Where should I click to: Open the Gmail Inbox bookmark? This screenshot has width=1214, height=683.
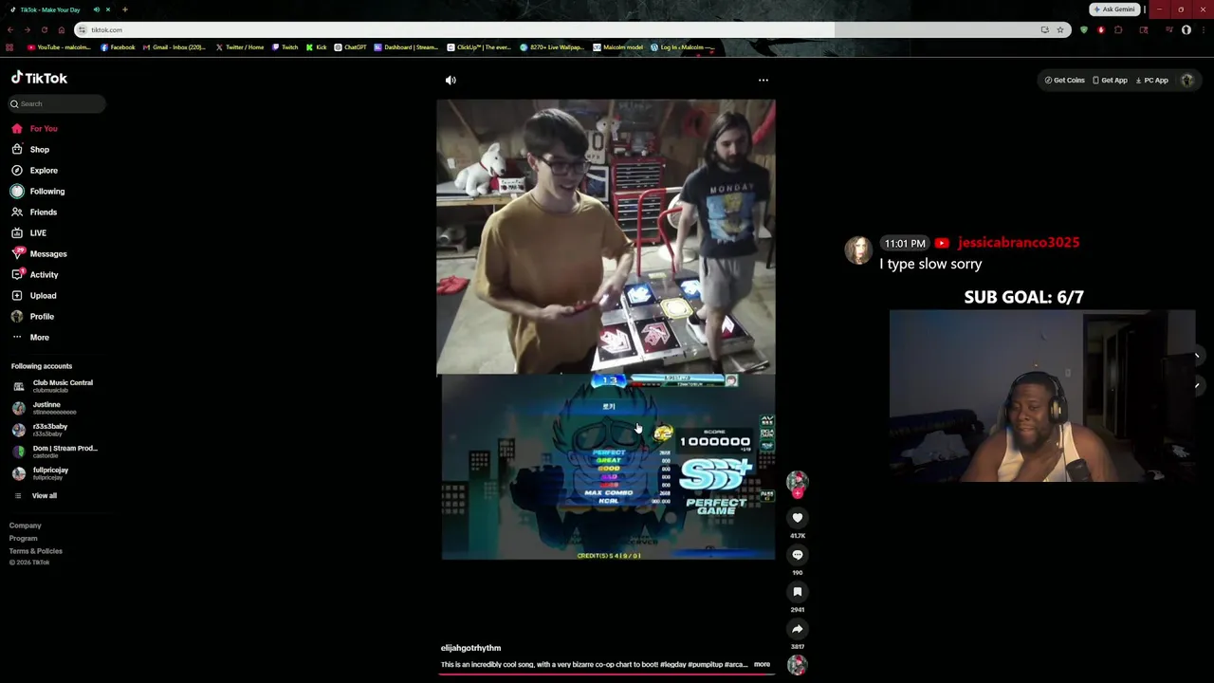[174, 47]
